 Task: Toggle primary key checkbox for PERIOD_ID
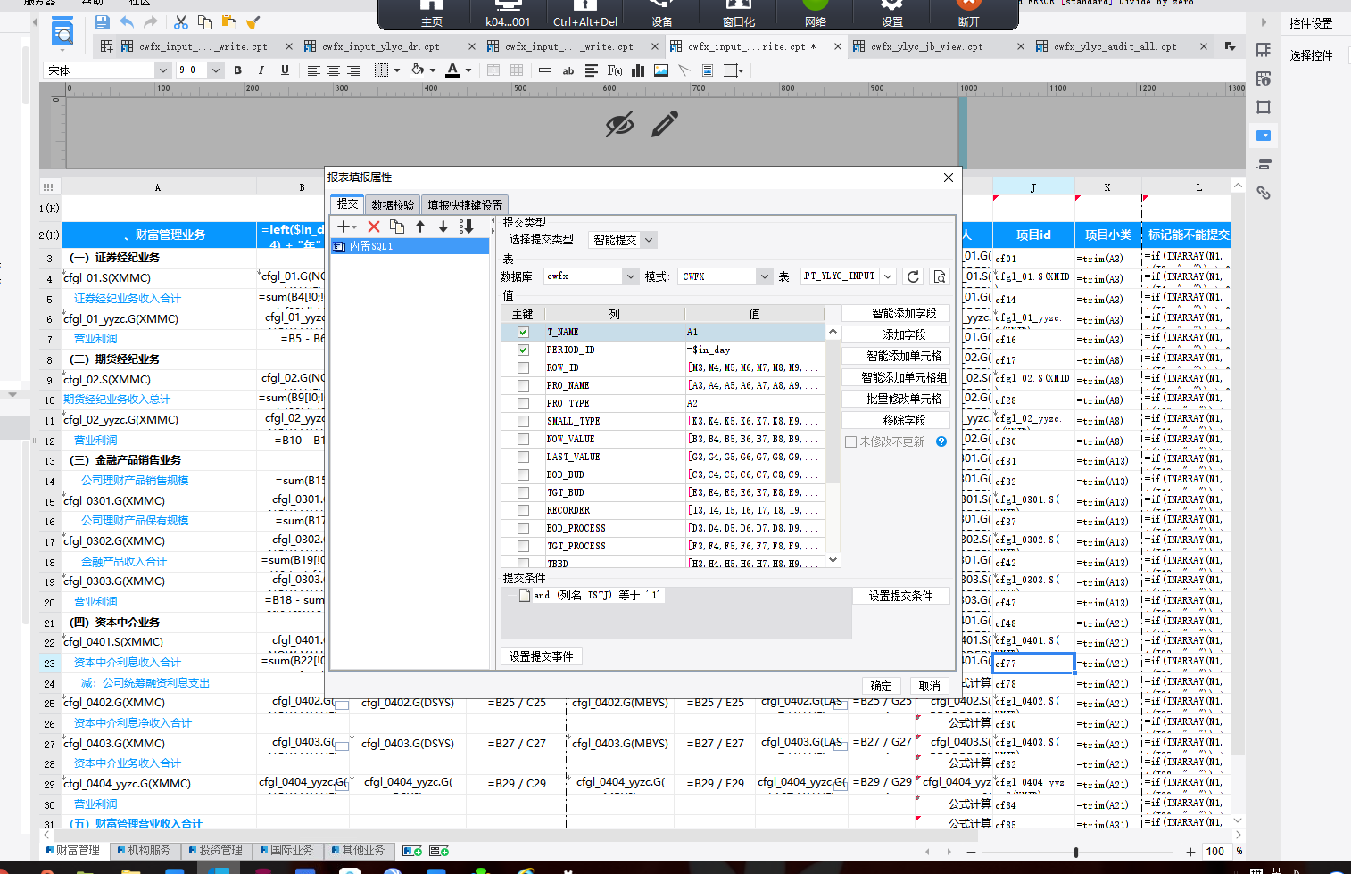pos(523,350)
